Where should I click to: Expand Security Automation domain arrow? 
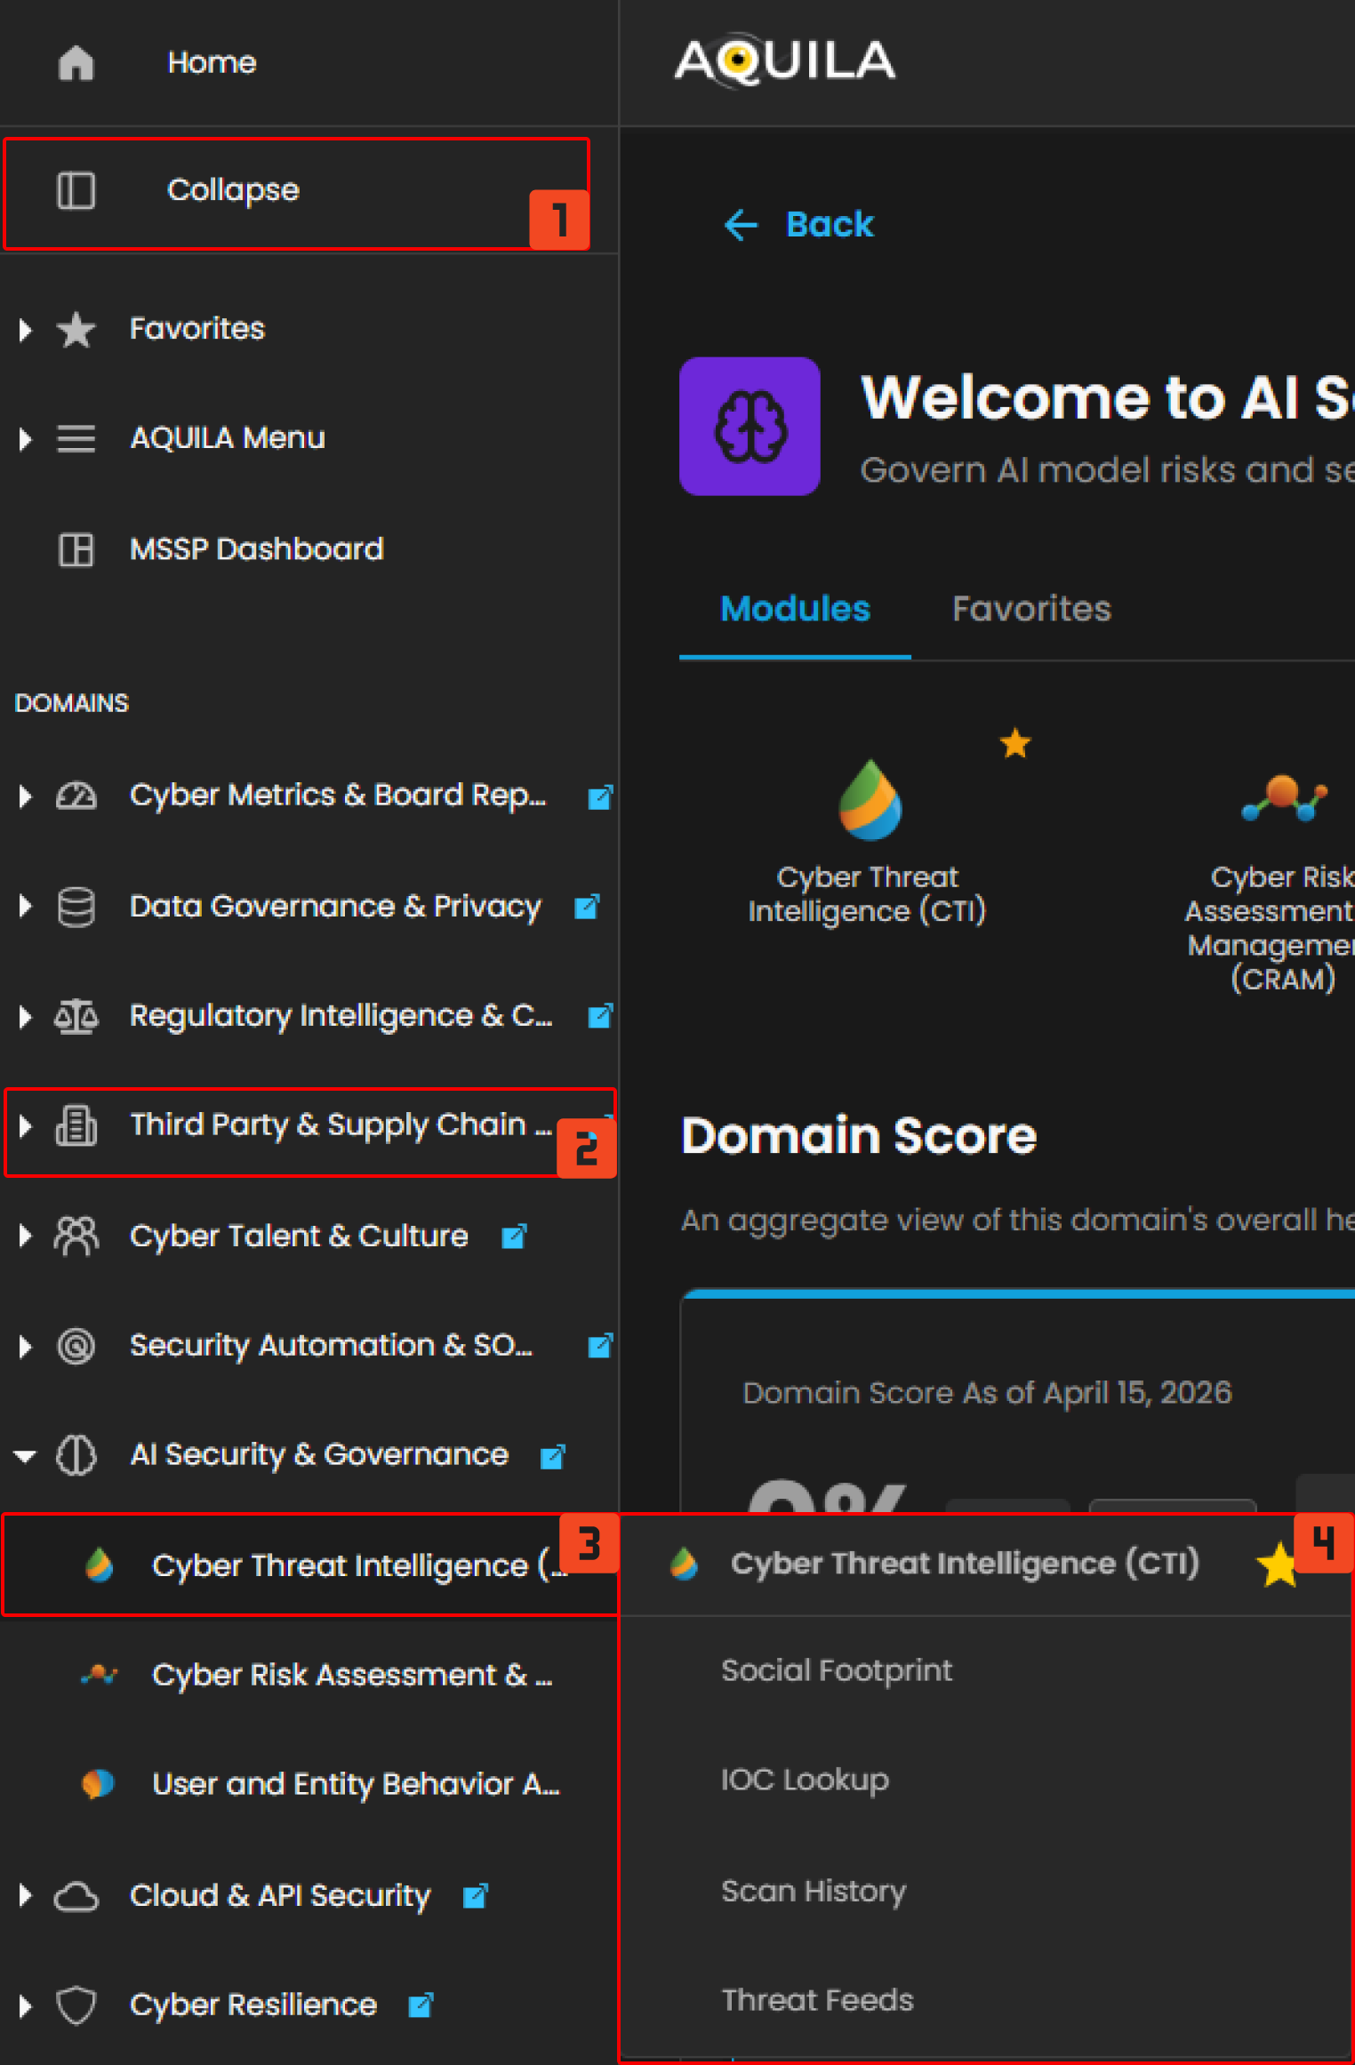(25, 1346)
